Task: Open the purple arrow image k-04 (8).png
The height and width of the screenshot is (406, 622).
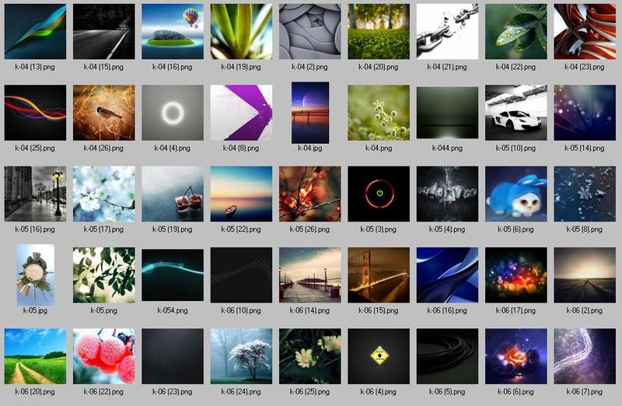Action: pos(241,113)
